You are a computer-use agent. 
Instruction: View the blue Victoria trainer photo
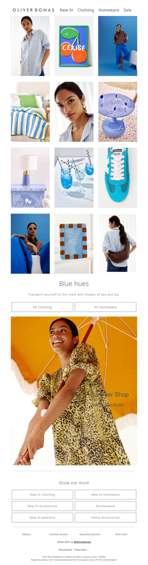click(118, 178)
